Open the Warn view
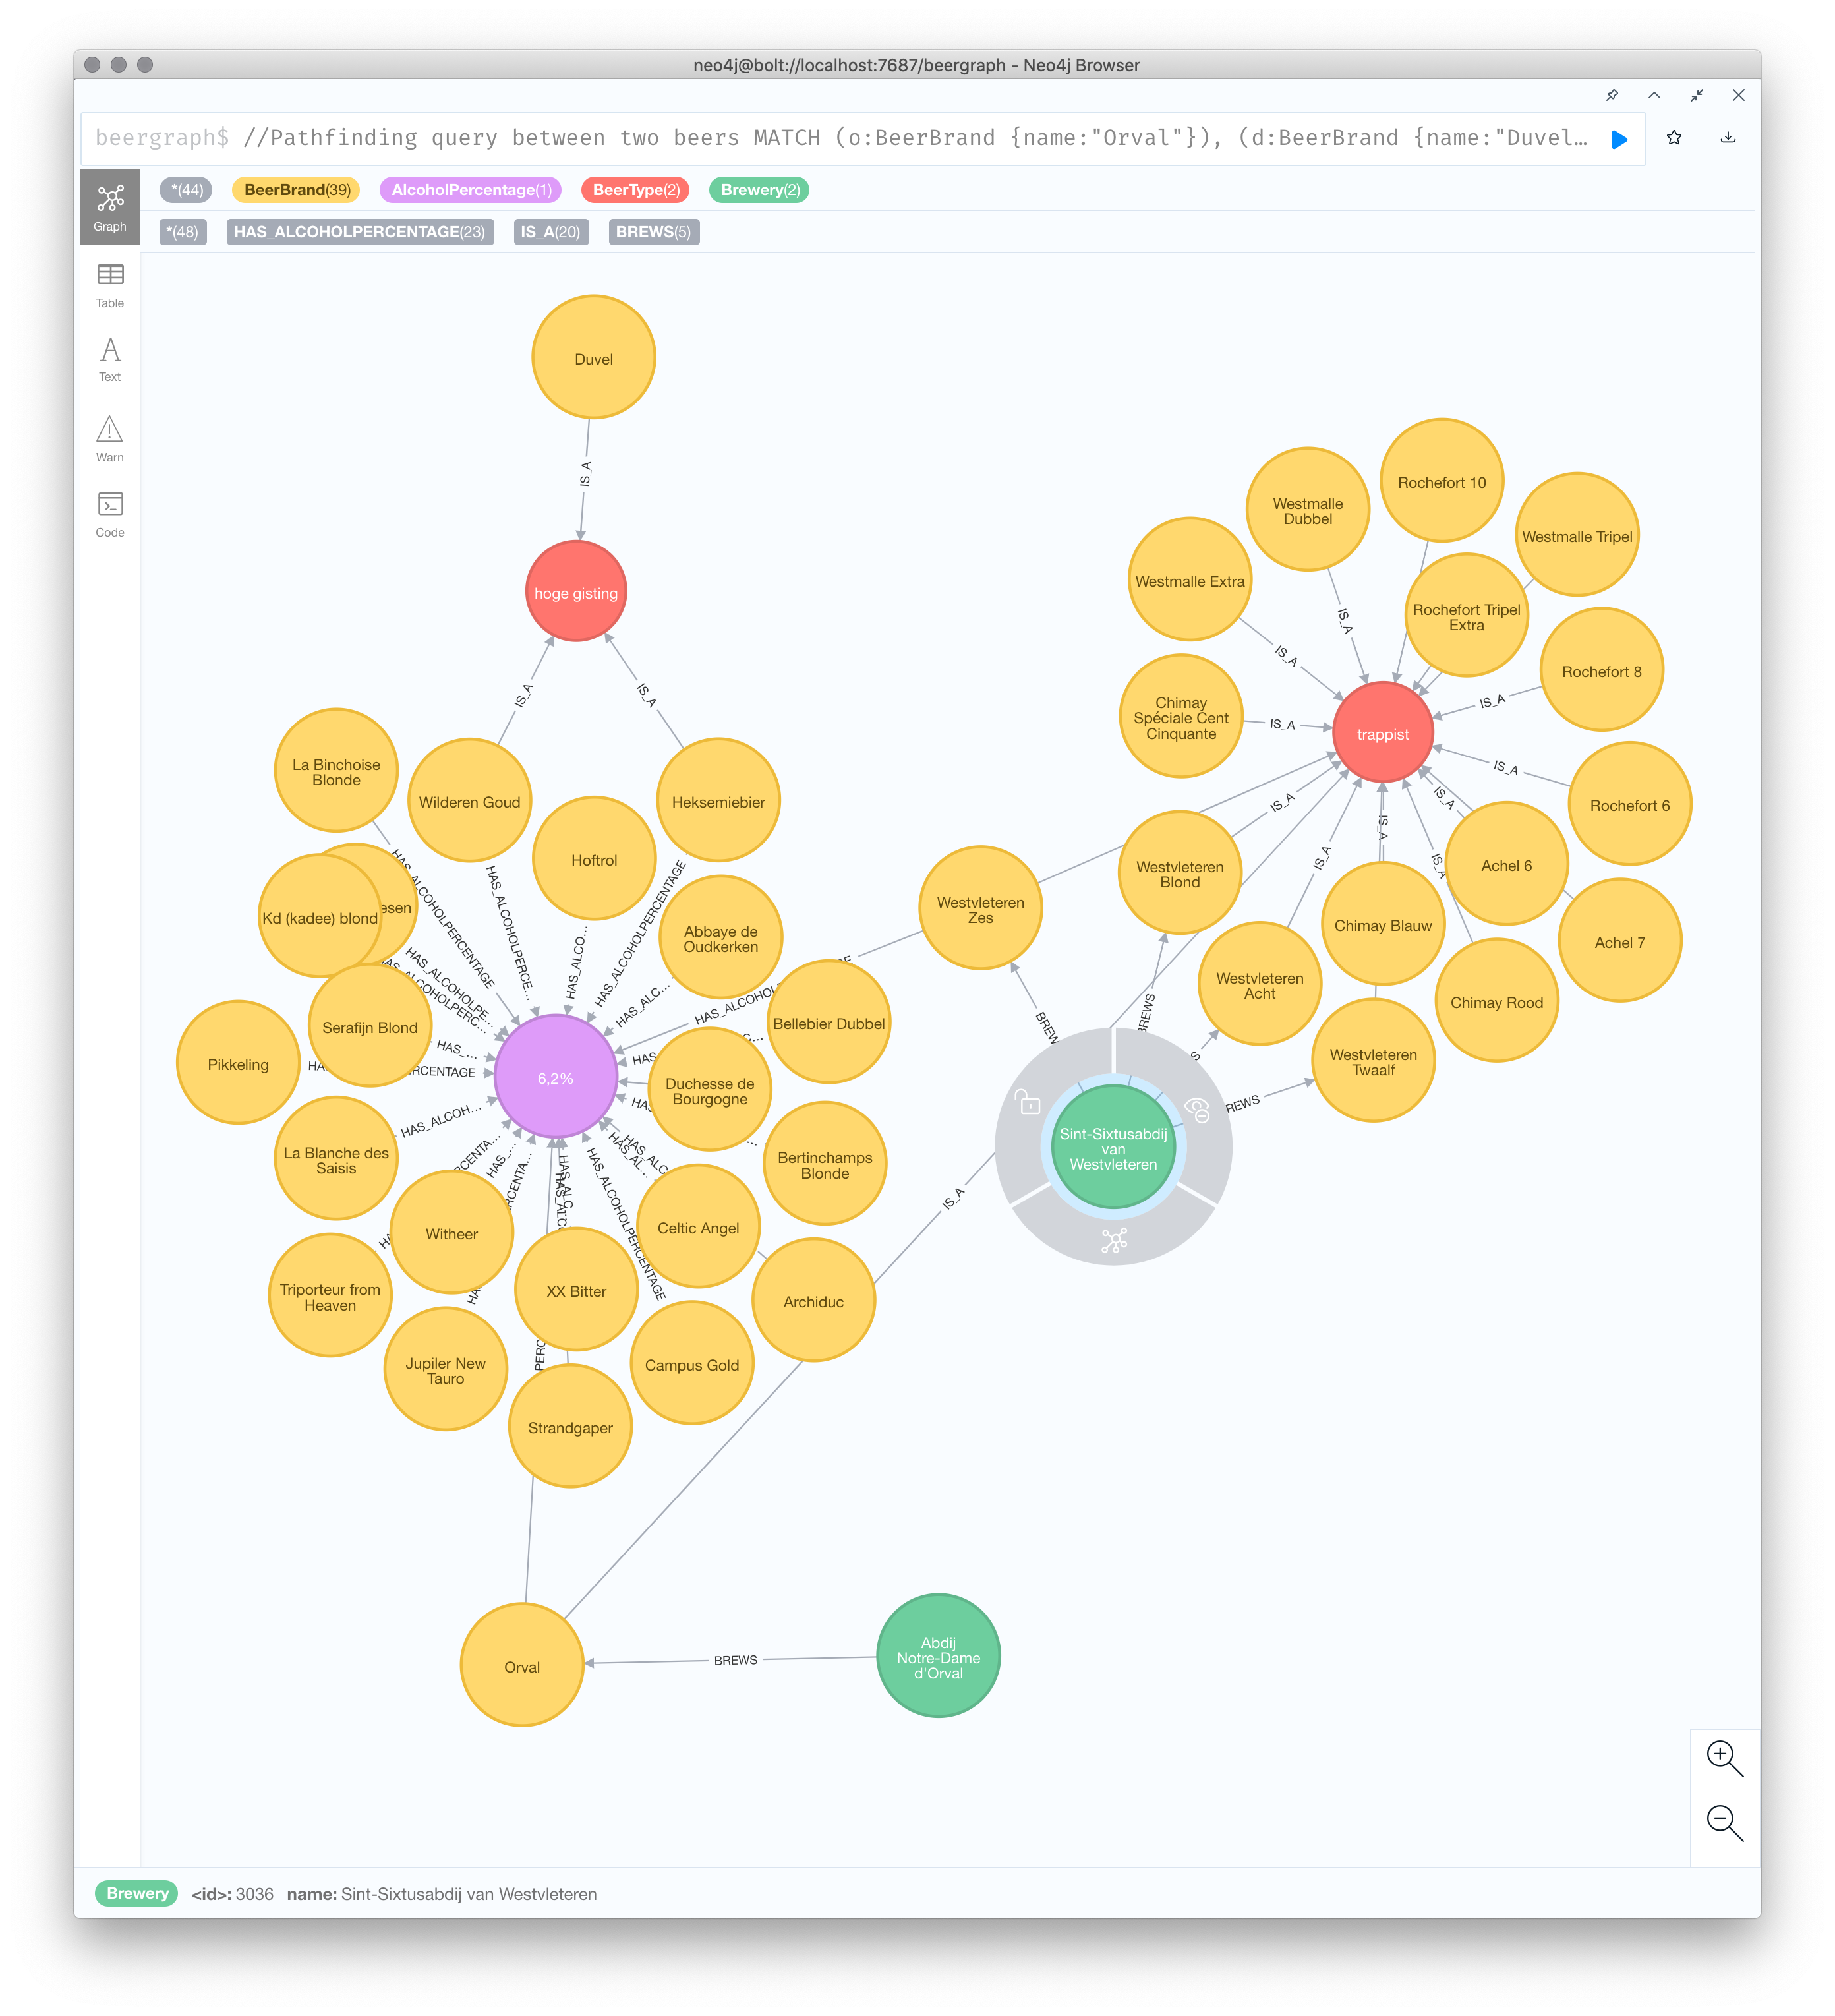 pyautogui.click(x=110, y=438)
